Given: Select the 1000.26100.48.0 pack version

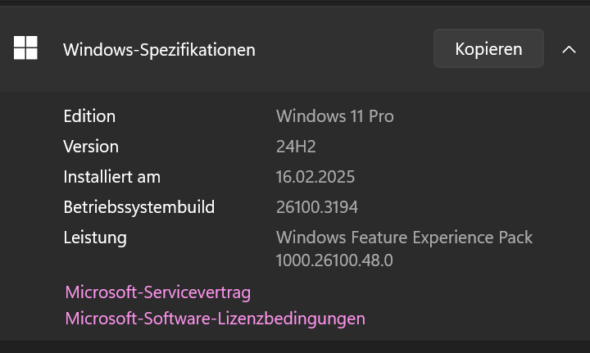Looking at the screenshot, I should (334, 260).
